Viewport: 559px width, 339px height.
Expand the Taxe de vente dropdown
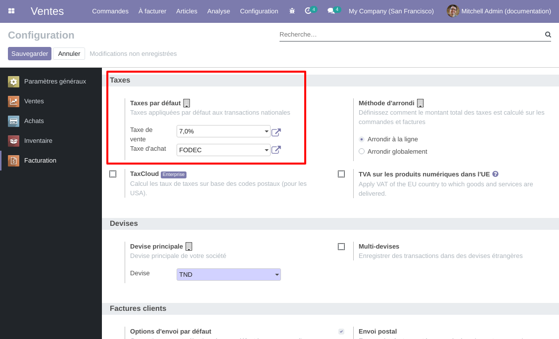(224, 131)
